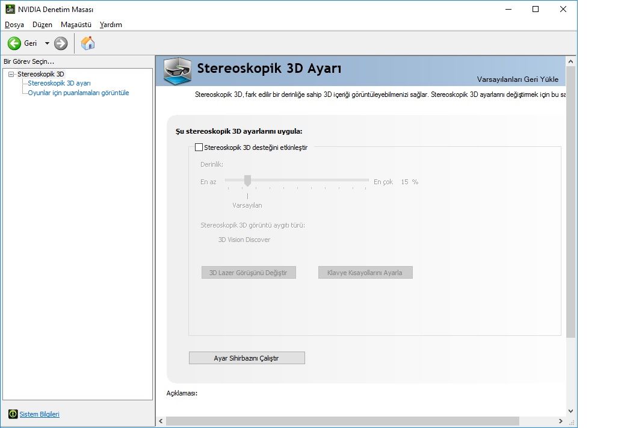The width and height of the screenshot is (621, 428).
Task: Click the 3D glasses icon in the header
Action: 178,71
